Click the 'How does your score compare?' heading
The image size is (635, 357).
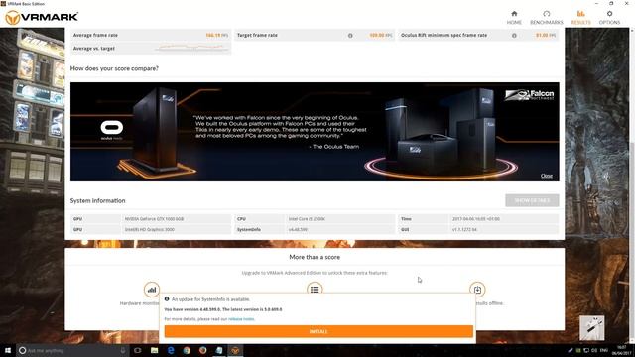coord(114,68)
